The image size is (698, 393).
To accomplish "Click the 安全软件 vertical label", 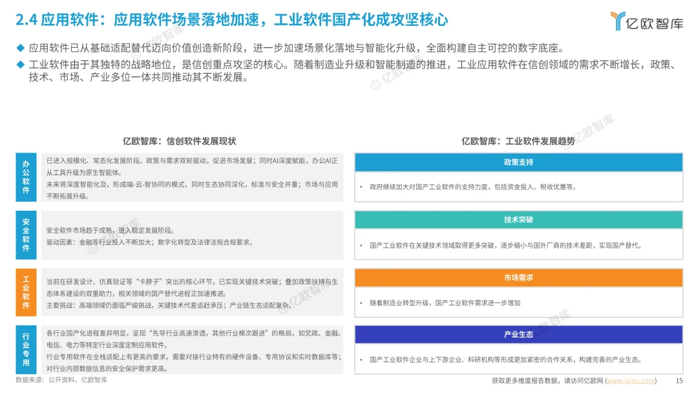I will pyautogui.click(x=26, y=235).
